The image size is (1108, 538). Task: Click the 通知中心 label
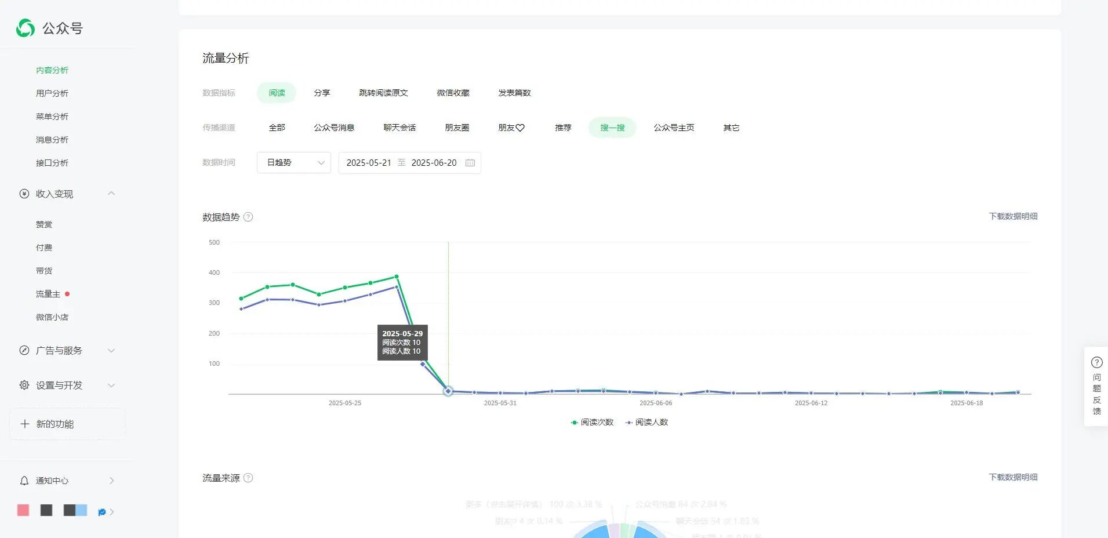pyautogui.click(x=52, y=481)
